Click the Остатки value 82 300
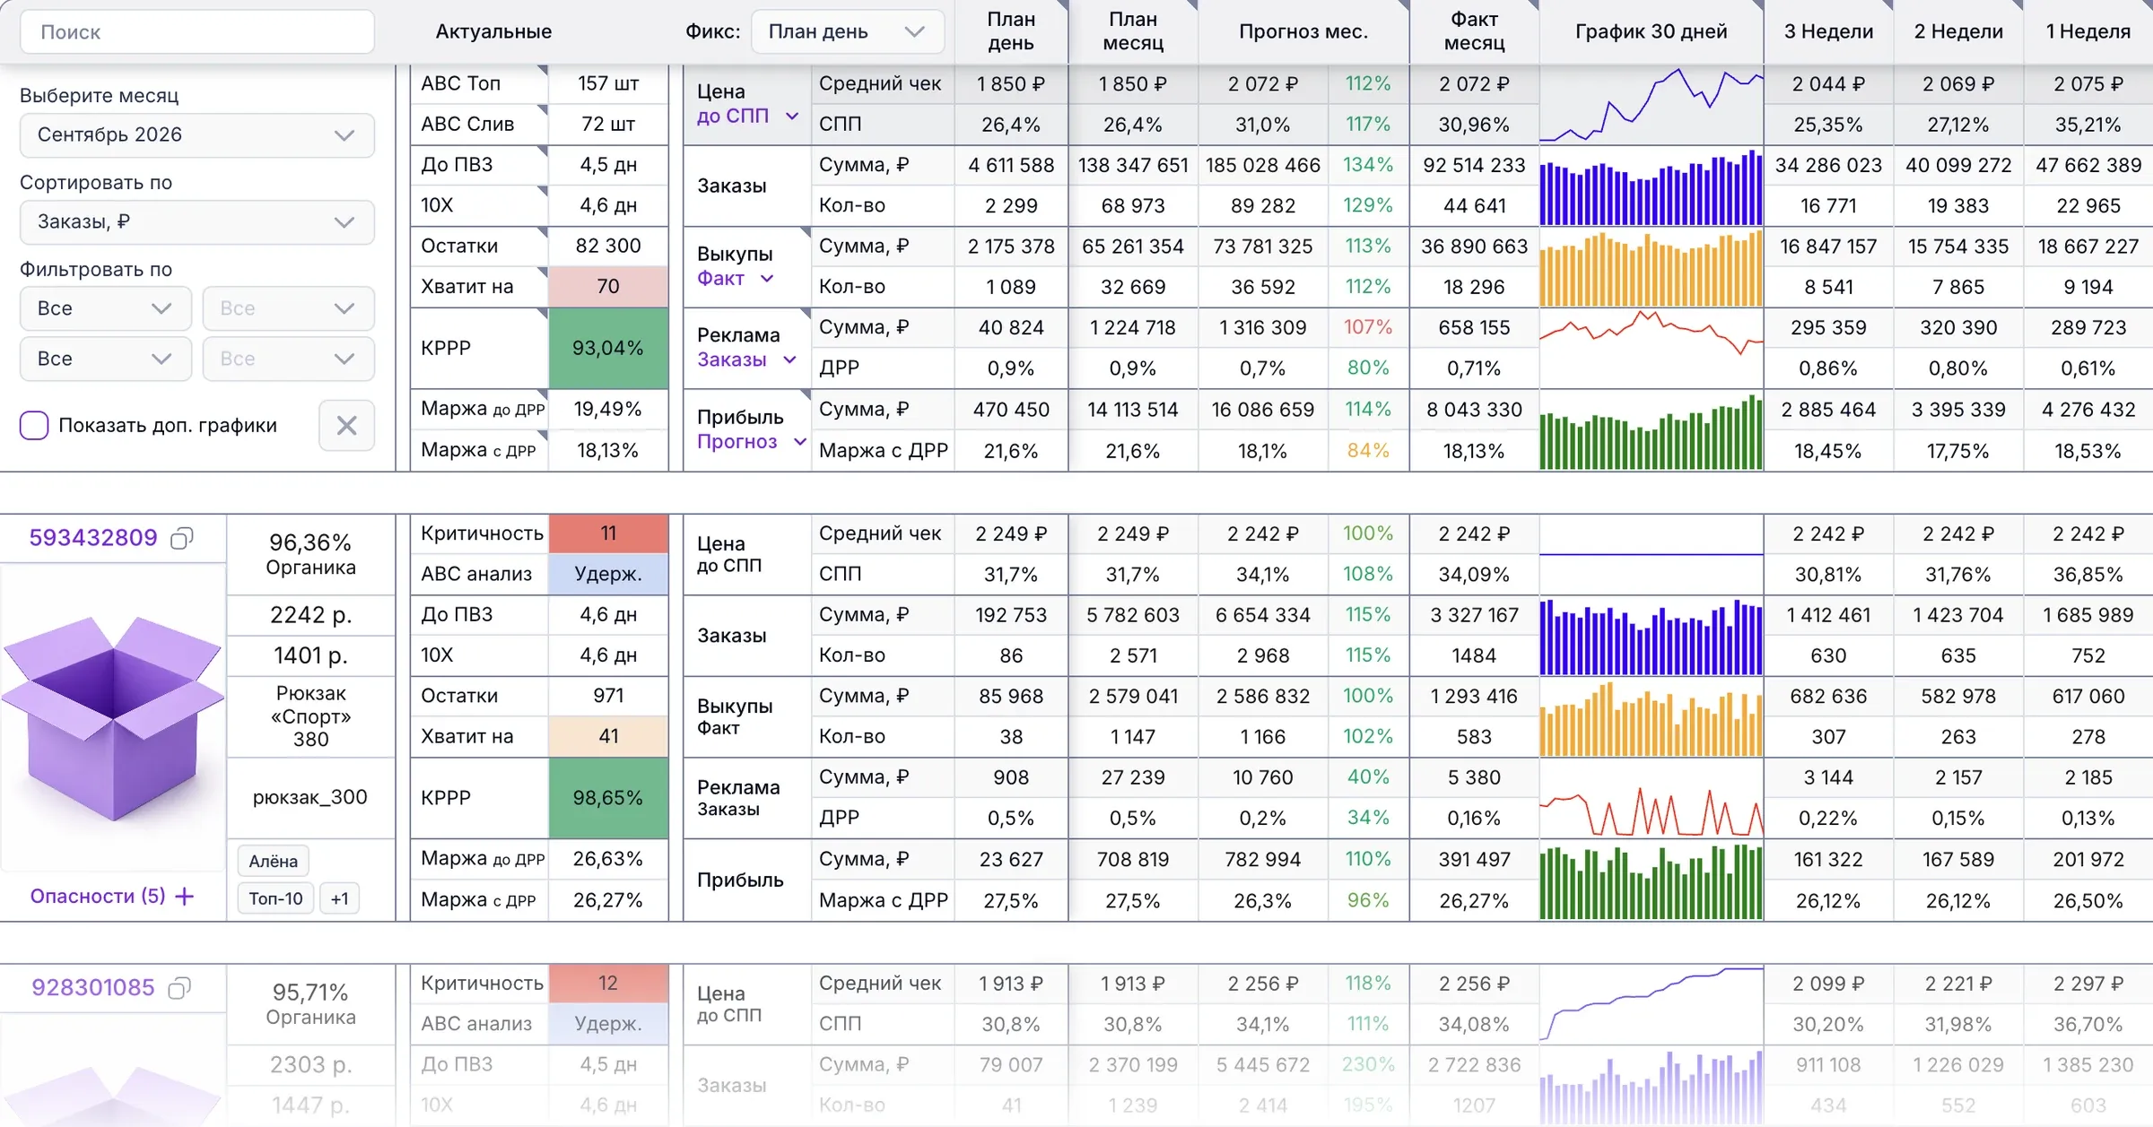 point(608,246)
